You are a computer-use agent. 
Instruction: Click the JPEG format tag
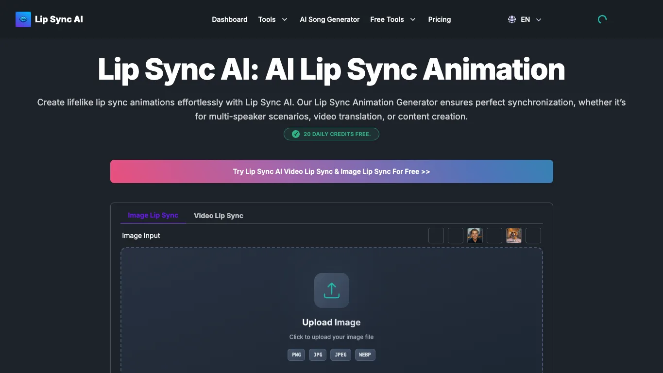click(x=341, y=355)
